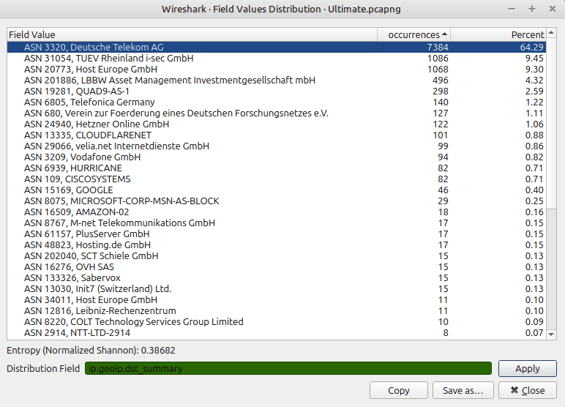Sort by the occurrences column header

414,34
